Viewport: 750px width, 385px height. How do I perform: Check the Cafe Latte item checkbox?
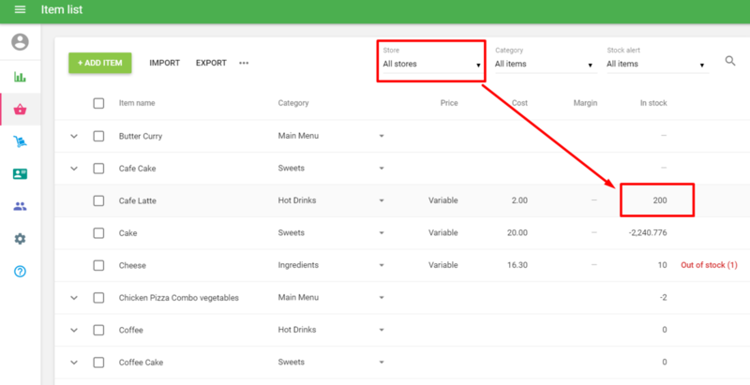(98, 200)
